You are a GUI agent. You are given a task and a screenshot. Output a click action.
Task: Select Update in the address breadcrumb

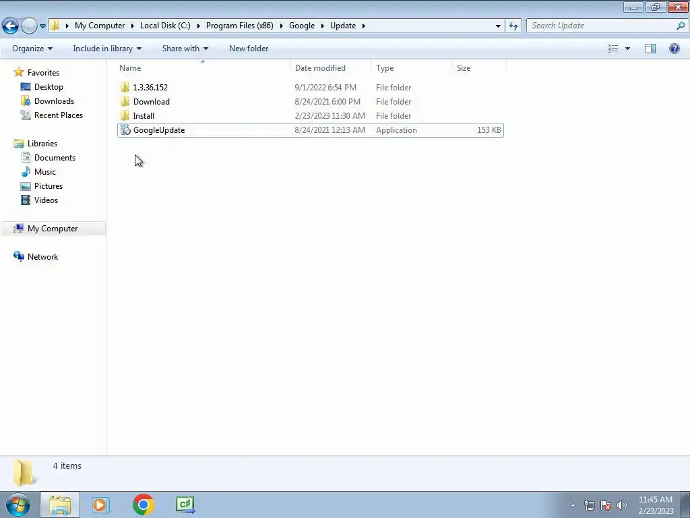(343, 26)
